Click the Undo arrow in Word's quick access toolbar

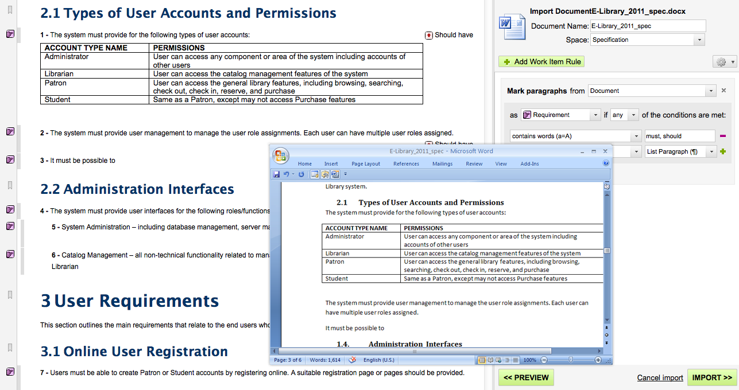point(287,174)
